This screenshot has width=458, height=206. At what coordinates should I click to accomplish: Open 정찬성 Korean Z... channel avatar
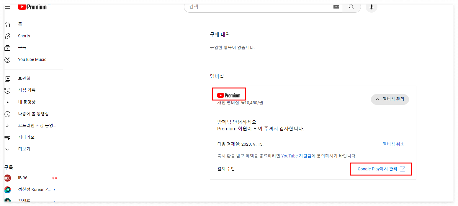point(7,190)
